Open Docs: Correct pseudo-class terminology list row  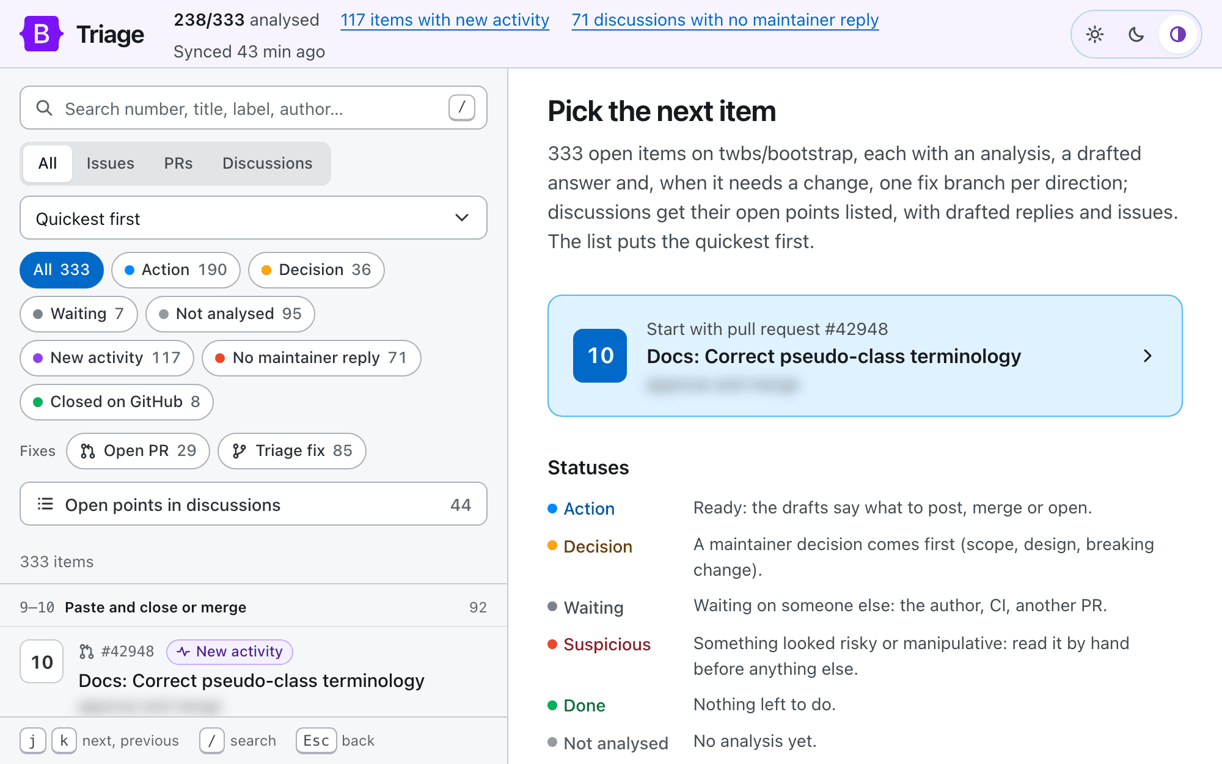tap(254, 672)
